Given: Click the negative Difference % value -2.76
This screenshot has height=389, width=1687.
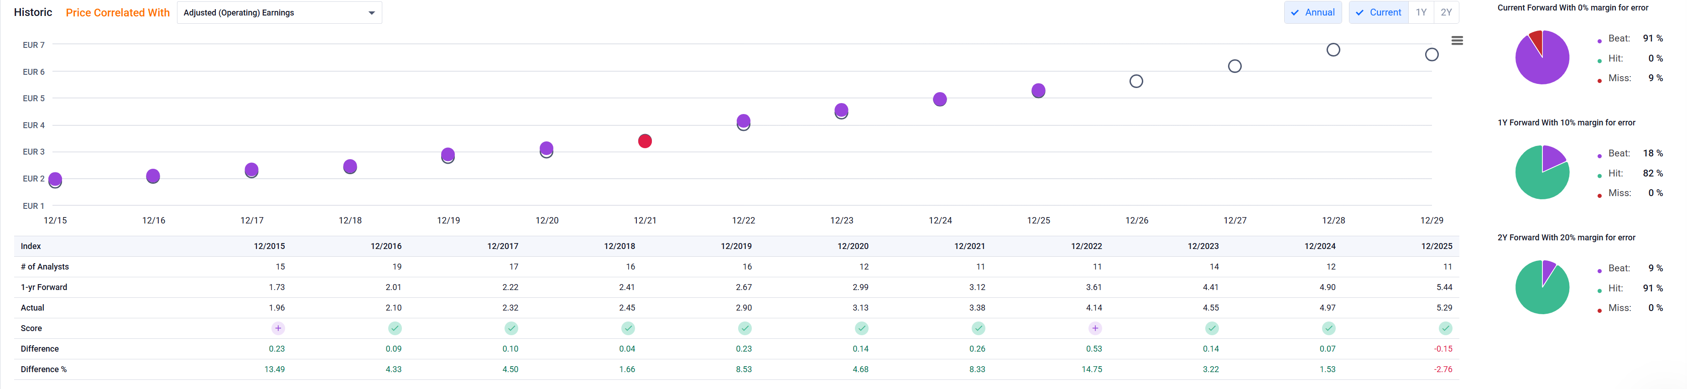Looking at the screenshot, I should click(x=1443, y=369).
